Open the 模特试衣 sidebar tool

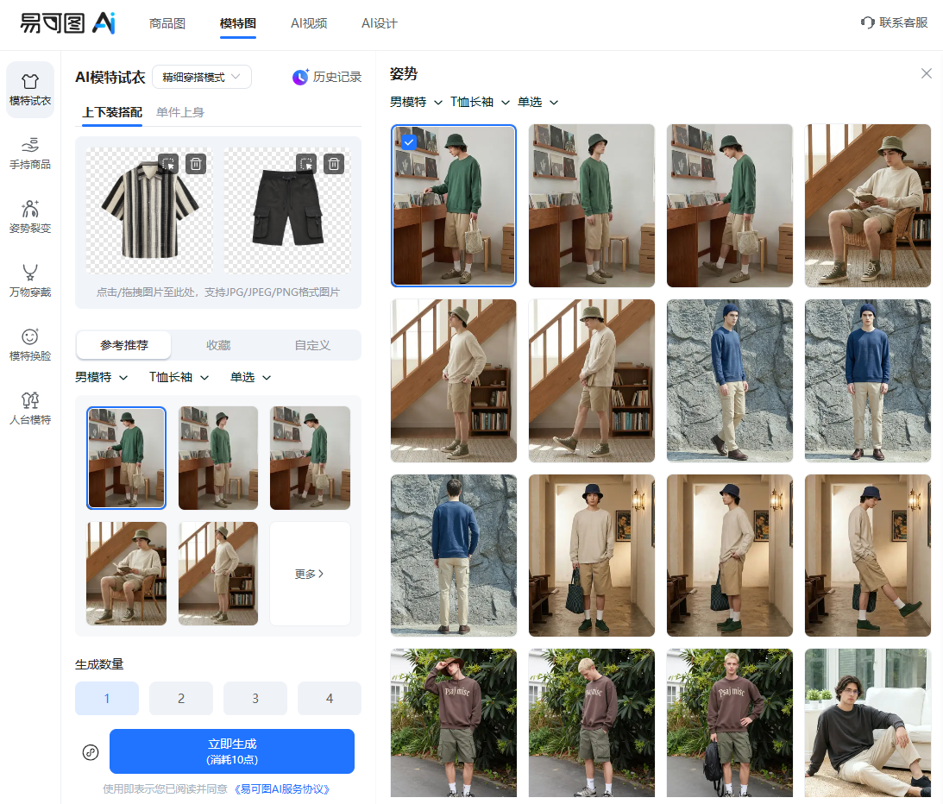30,90
